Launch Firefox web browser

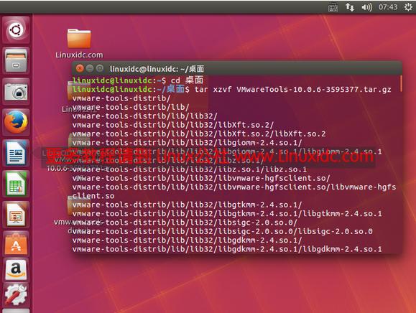pos(16,122)
